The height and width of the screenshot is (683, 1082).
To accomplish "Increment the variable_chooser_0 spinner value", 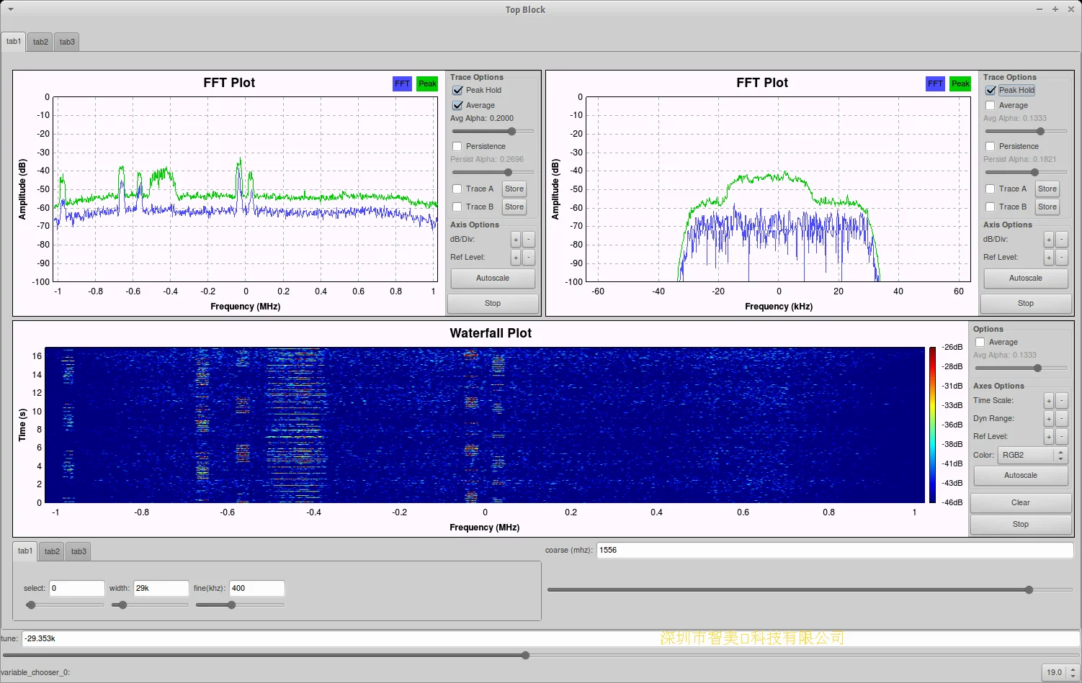I will click(1073, 669).
